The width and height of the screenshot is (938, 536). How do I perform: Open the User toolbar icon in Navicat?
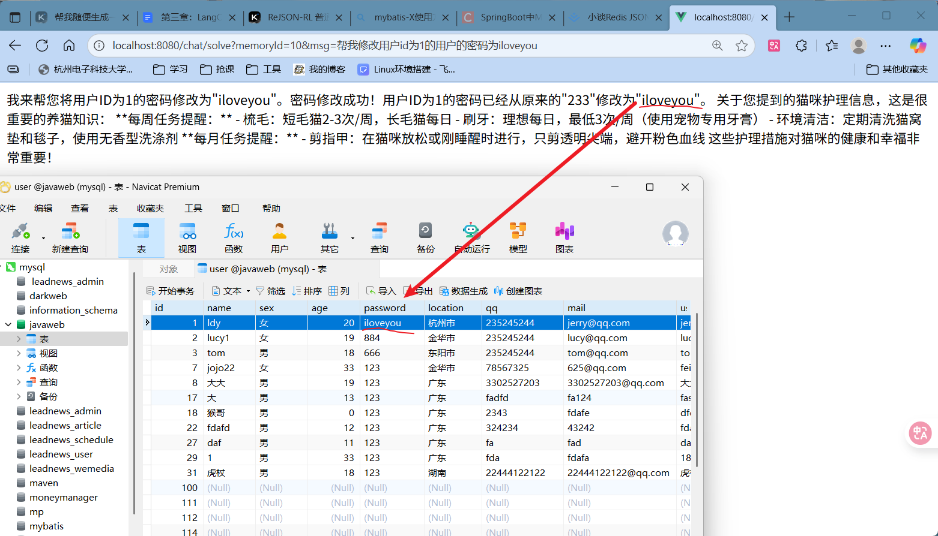pyautogui.click(x=280, y=238)
